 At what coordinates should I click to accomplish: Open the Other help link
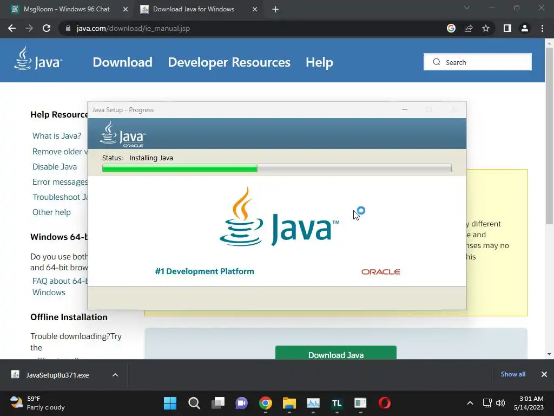tap(51, 212)
